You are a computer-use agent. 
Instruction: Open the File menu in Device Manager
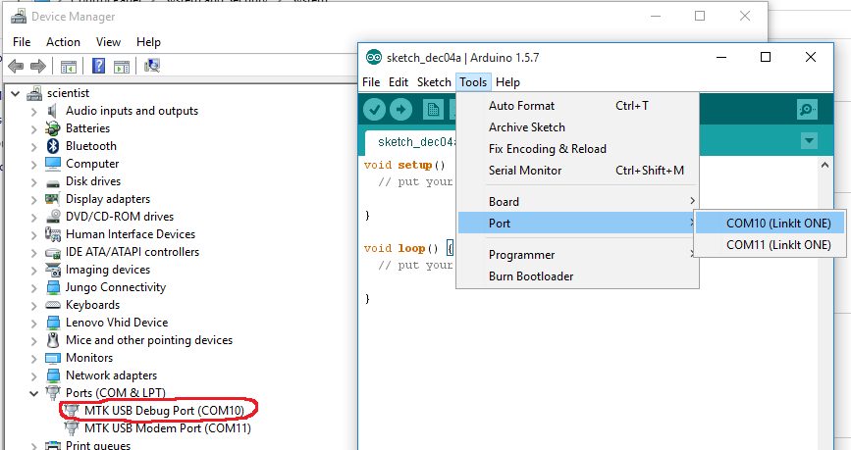tap(22, 42)
